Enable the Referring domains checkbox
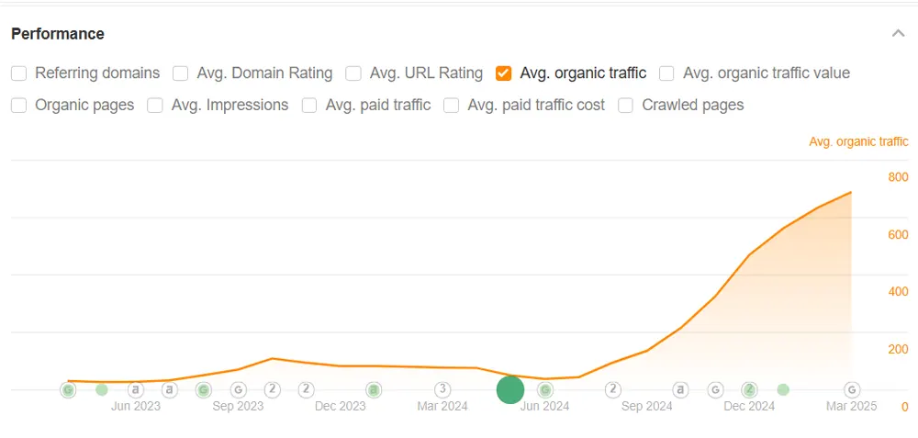Screen dimensions: 918x438 coord(19,73)
